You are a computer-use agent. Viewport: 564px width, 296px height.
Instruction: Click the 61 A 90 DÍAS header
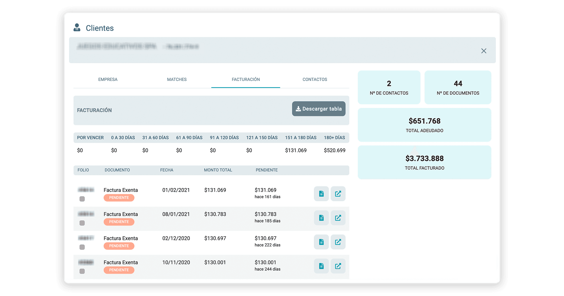click(x=189, y=138)
